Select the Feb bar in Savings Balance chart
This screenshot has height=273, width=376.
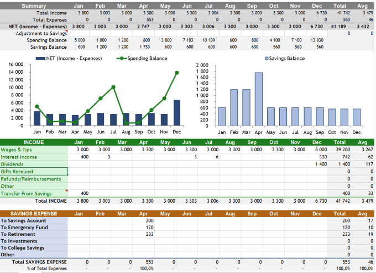pos(234,108)
